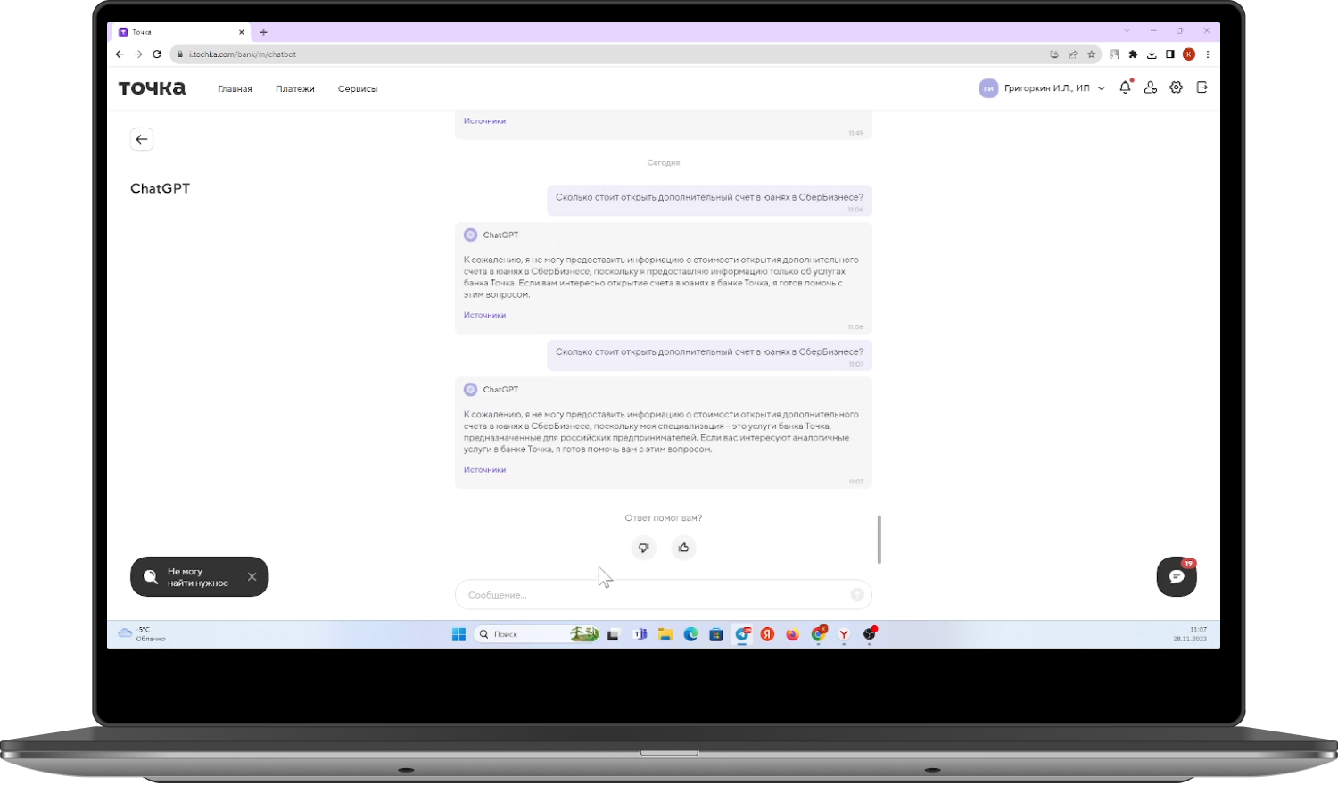
Task: Click the taskbar Поиск search box
Action: 535,634
